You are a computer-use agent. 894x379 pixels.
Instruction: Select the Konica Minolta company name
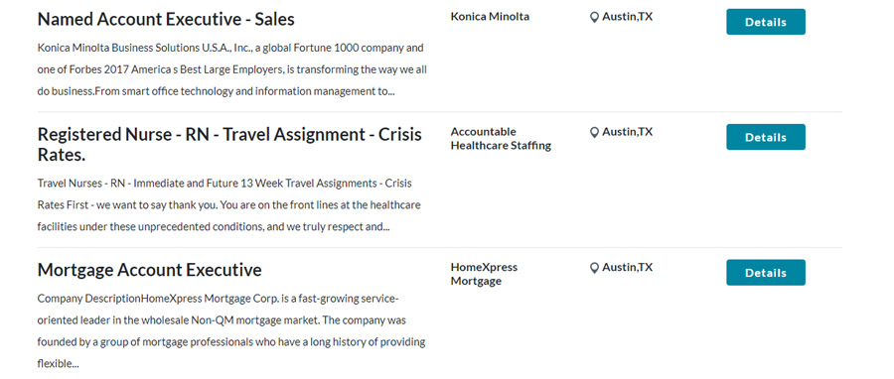[490, 17]
